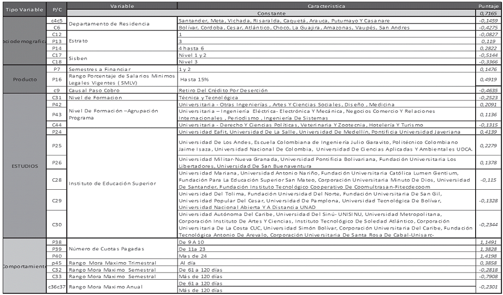Select the Estrato variable cell

[78, 41]
